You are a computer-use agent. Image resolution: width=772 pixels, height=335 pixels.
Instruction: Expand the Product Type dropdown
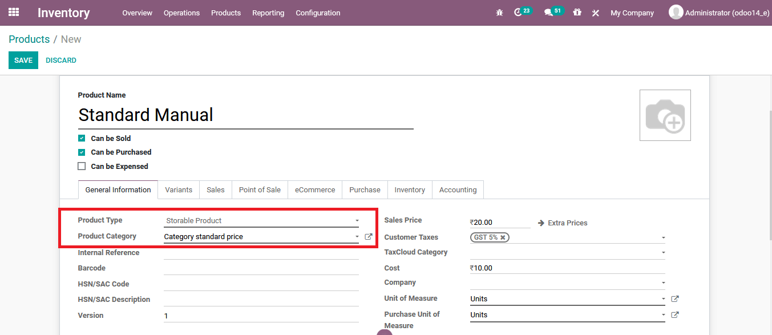357,220
